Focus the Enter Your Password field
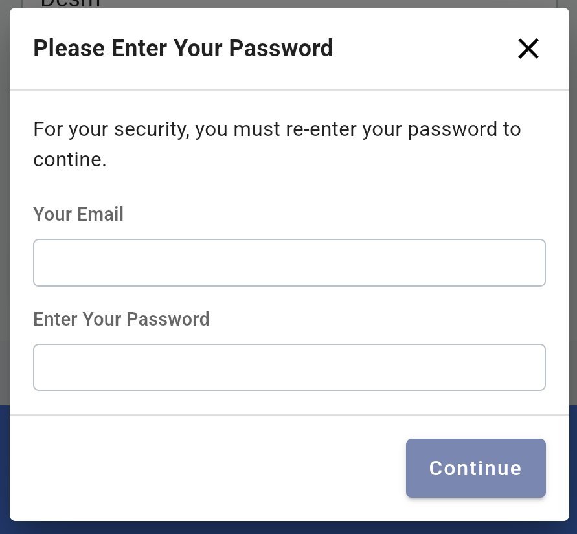Viewport: 577px width, 534px height. 289,367
